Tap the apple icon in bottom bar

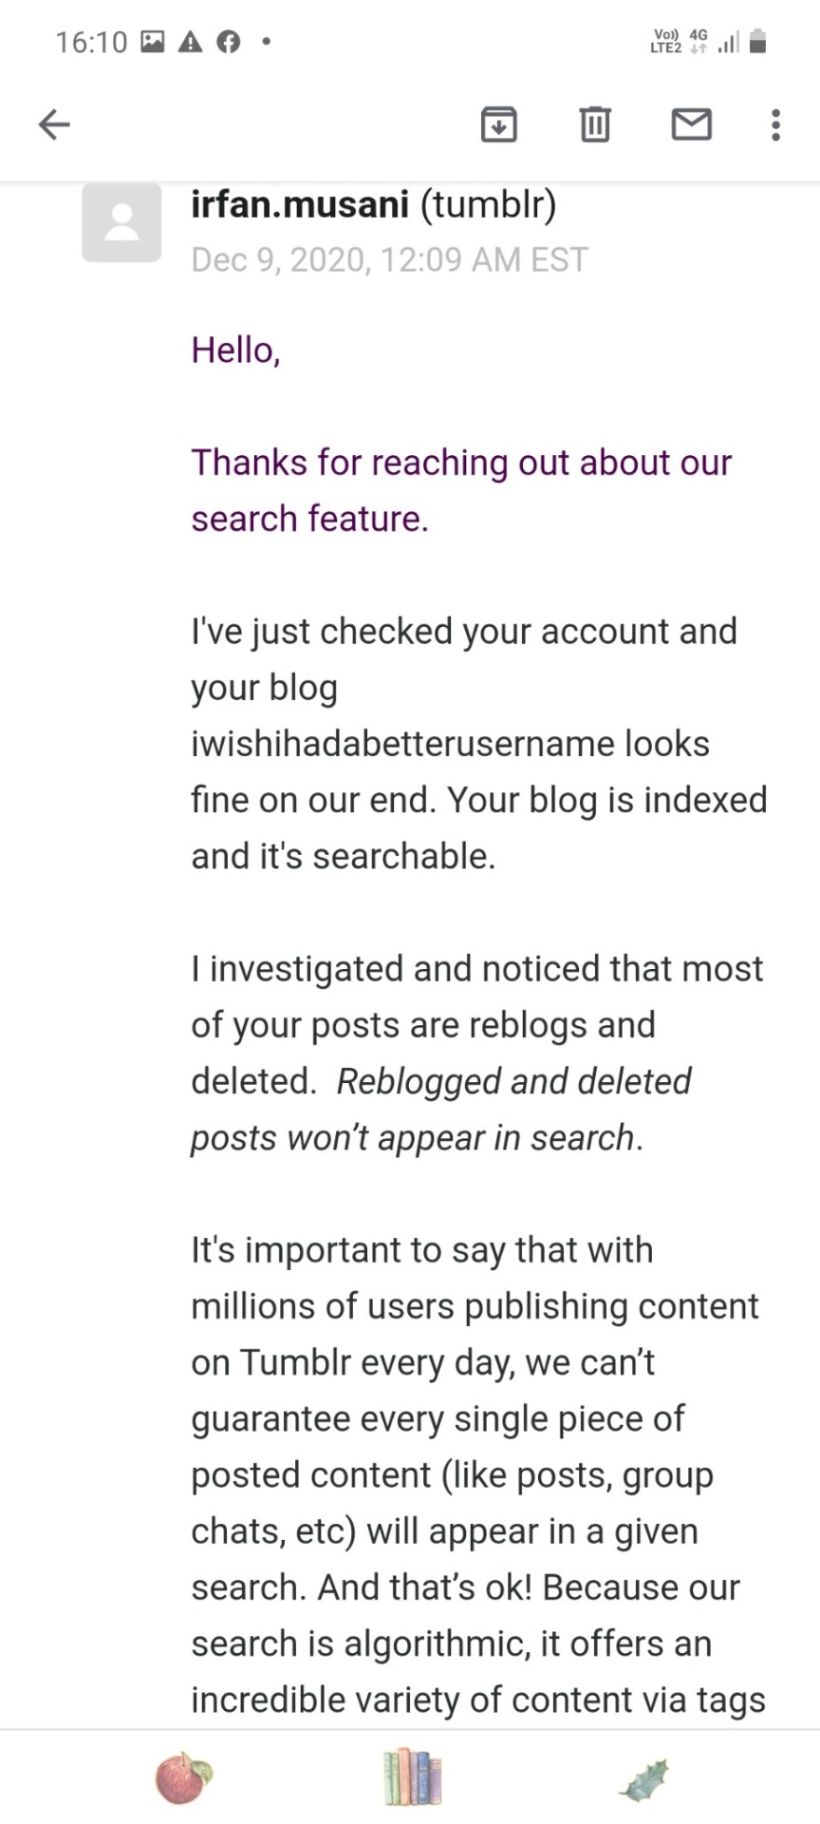[183, 1777]
